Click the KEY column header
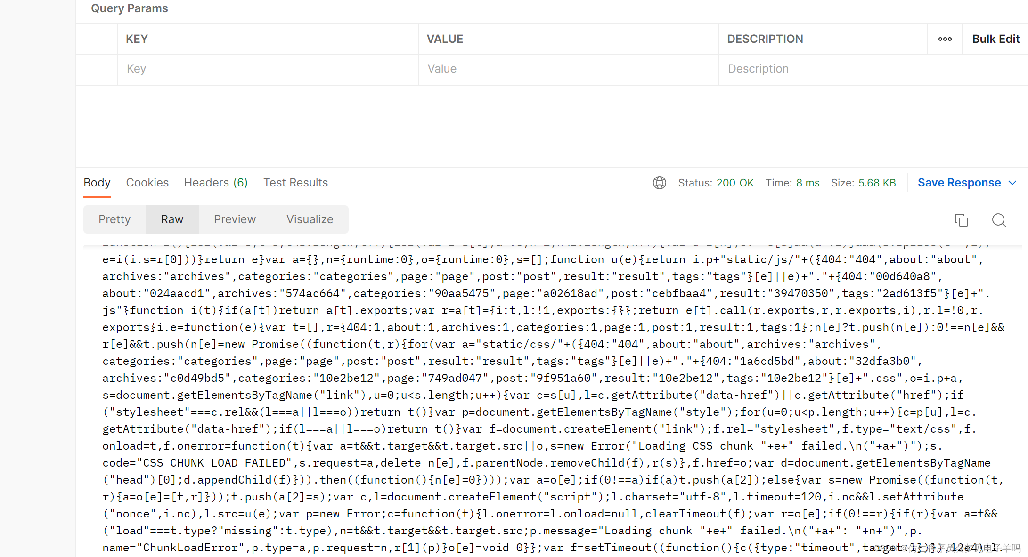The height and width of the screenshot is (557, 1028). 137,39
